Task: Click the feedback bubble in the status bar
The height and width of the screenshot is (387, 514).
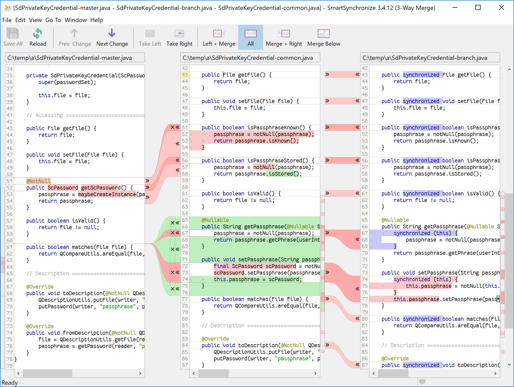Action: [422, 382]
